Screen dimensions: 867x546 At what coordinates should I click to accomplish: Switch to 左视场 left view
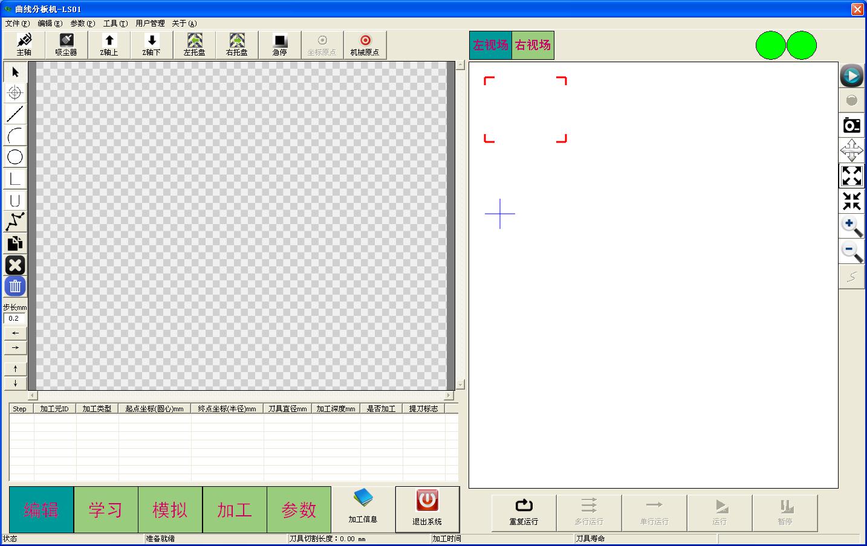490,45
